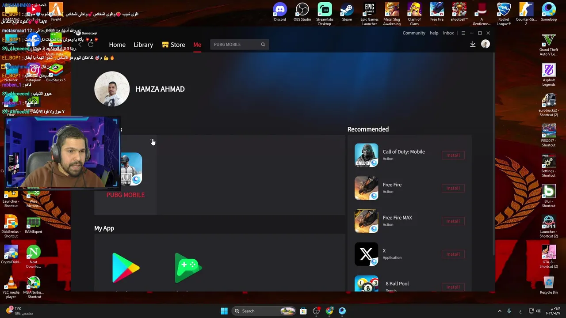Click the GameLoop refresh arrow icon
Image resolution: width=566 pixels, height=318 pixels.
pyautogui.click(x=91, y=44)
